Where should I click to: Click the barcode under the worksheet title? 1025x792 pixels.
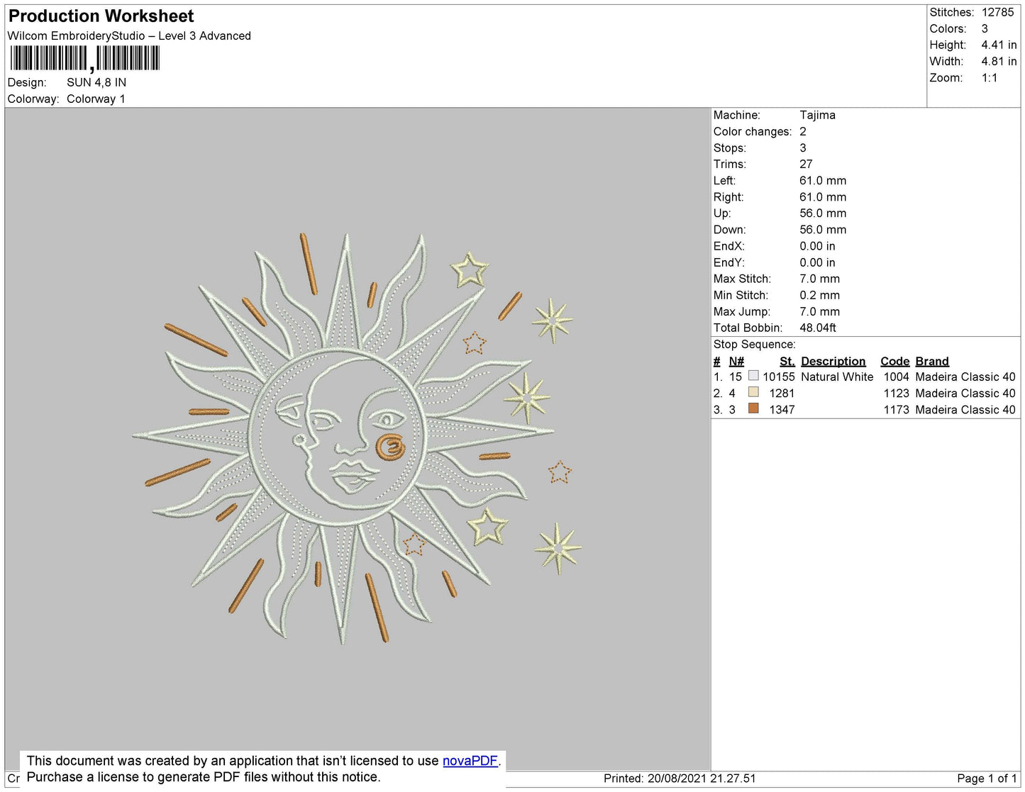click(x=84, y=59)
